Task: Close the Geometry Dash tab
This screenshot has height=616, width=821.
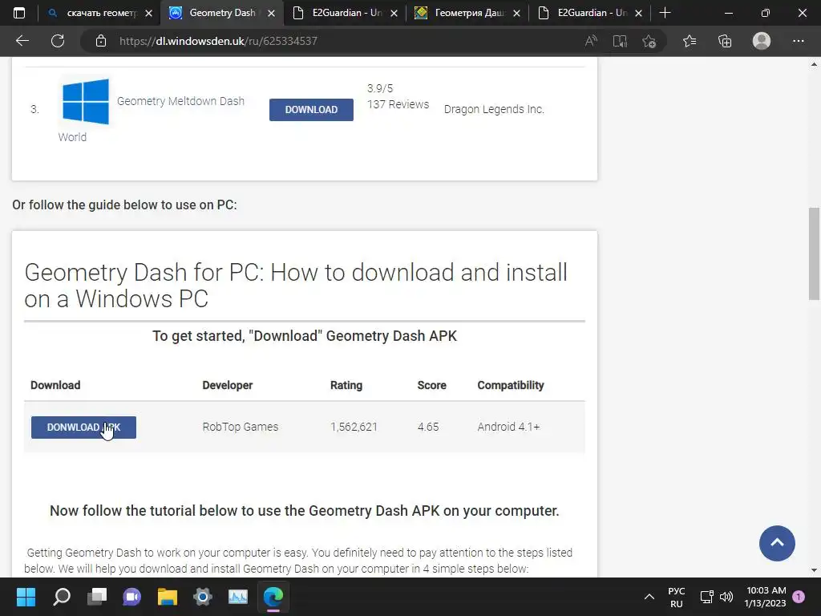Action: [271, 14]
